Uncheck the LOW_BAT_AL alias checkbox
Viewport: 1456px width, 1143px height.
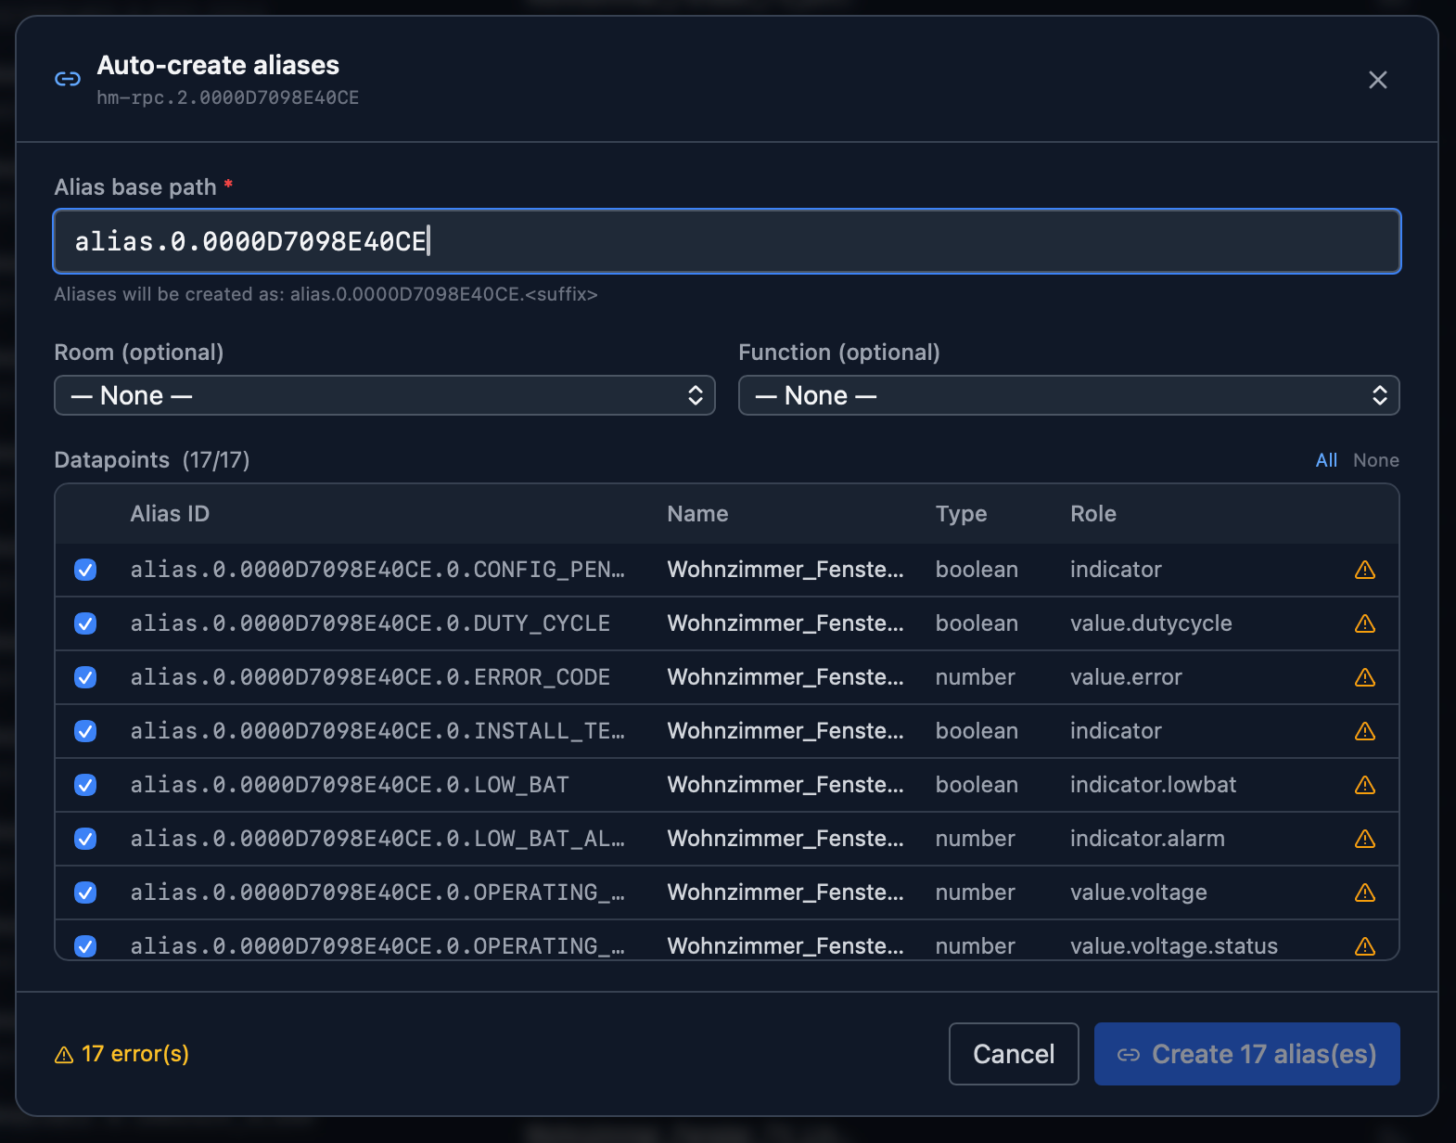coord(85,839)
